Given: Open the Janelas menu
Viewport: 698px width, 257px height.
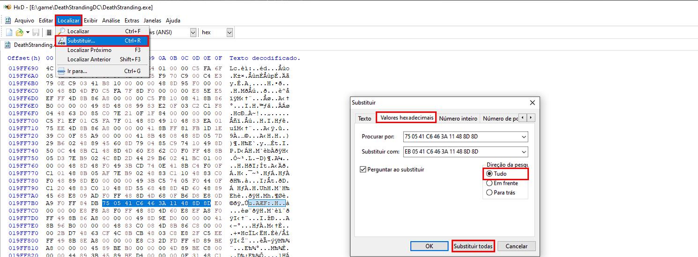Looking at the screenshot, I should pos(152,21).
